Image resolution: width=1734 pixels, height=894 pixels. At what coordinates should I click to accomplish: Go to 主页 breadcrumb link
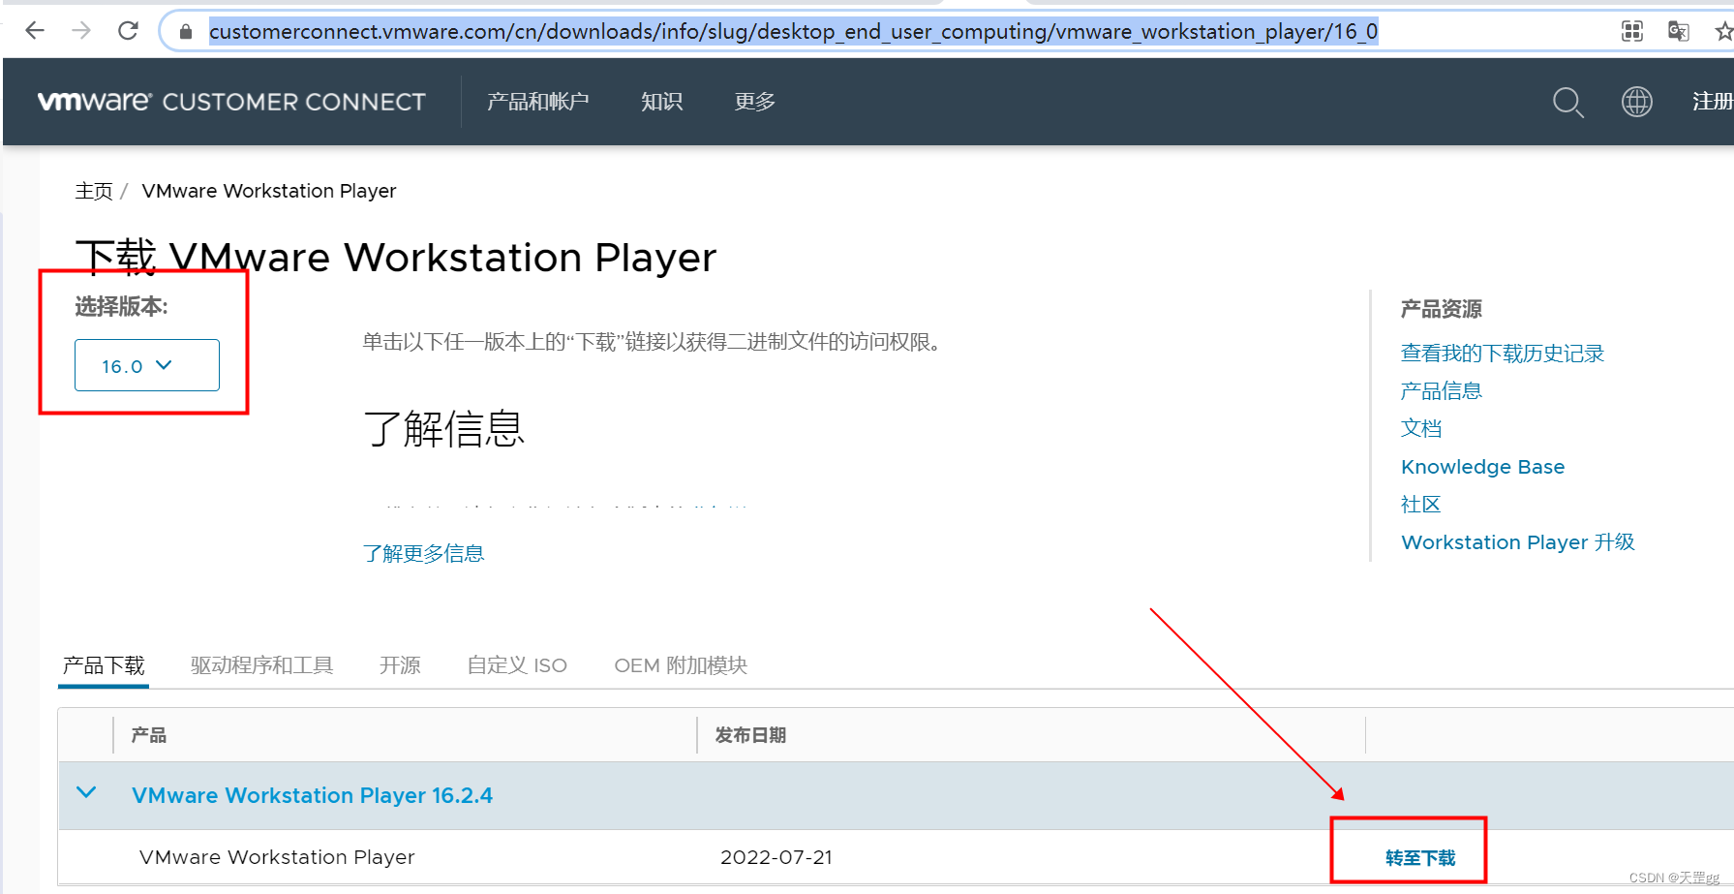(x=94, y=191)
